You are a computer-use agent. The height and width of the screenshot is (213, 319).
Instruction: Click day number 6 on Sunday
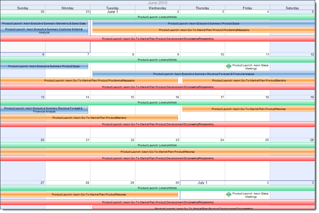tap(43, 54)
